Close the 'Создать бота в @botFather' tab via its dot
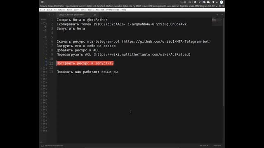 point(95,15)
